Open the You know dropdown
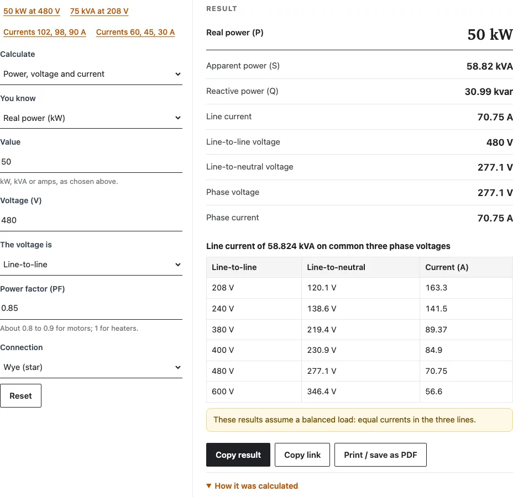The height and width of the screenshot is (497, 513). point(91,118)
